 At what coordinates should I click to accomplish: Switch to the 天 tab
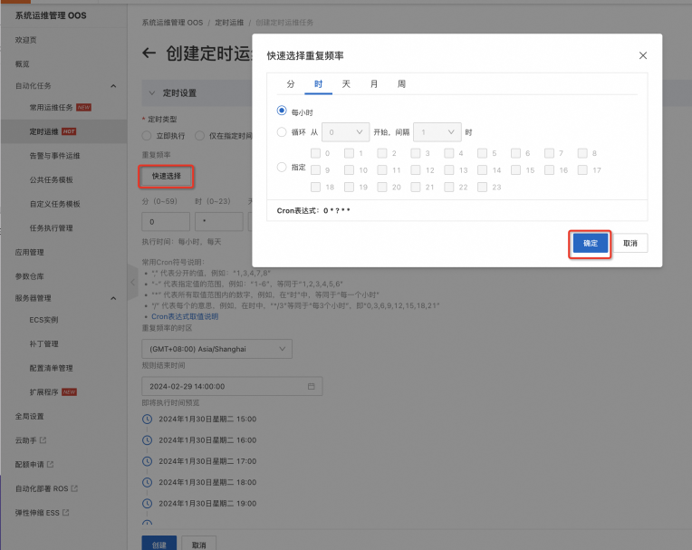[x=346, y=84]
